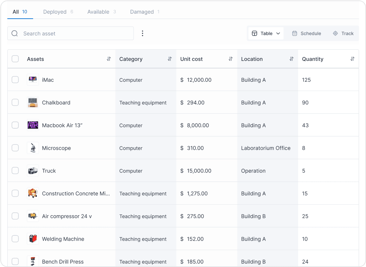This screenshot has height=267, width=366.
Task: Sort the Assets column using its sort icon
Action: (x=109, y=59)
